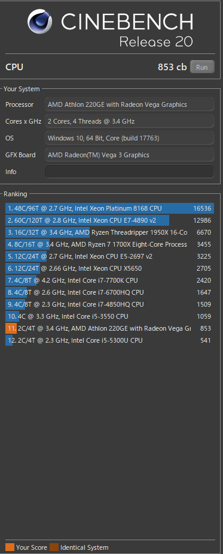Click the GFX Board Vega 3 field

coord(129,155)
